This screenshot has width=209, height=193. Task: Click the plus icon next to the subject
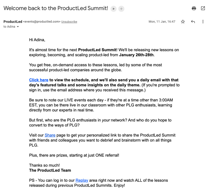pyautogui.click(x=121, y=9)
